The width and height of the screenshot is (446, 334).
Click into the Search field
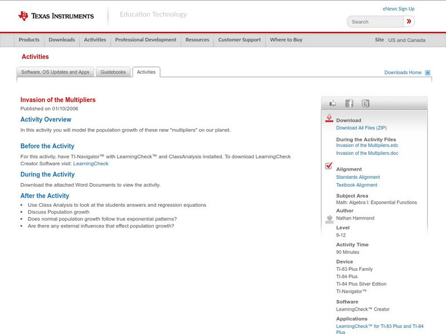click(x=375, y=22)
